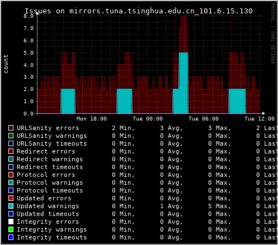Click the 'Tue 00:00' time axis label
The height and width of the screenshot is (245, 278).
coord(148,119)
